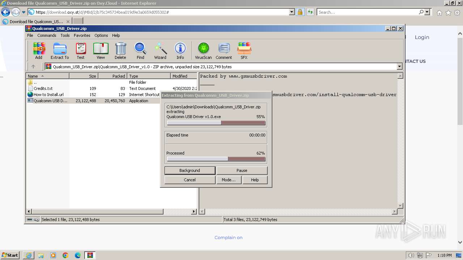463x260 pixels.
Task: Open File Explorer from the taskbar
Action: [41, 255]
